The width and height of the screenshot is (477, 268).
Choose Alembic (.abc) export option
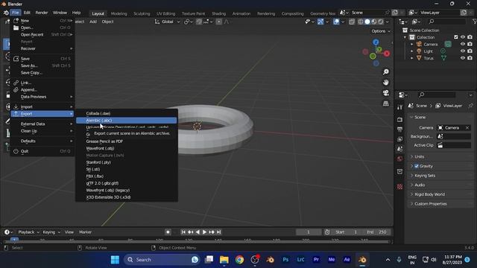[126, 121]
